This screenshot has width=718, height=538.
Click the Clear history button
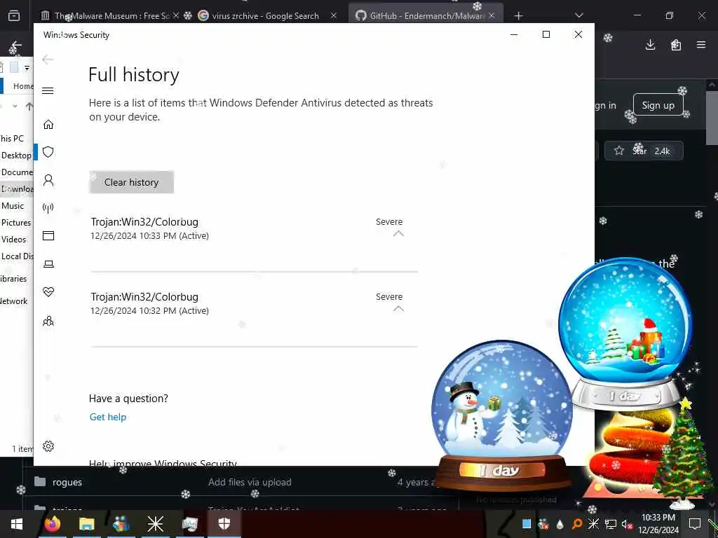point(131,182)
